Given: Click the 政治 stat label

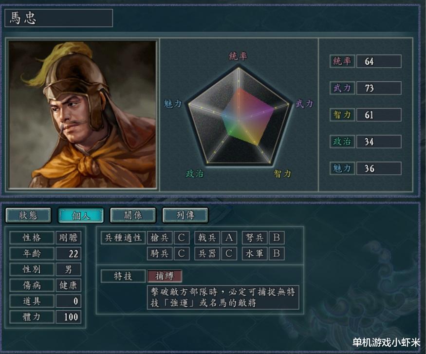Looking at the screenshot, I should coord(342,142).
